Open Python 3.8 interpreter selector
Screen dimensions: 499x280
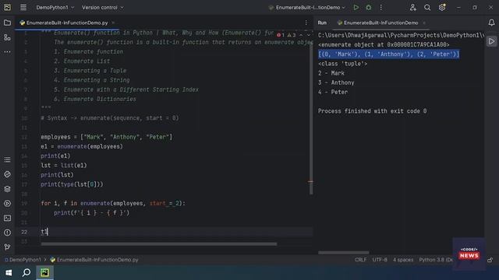(435, 260)
